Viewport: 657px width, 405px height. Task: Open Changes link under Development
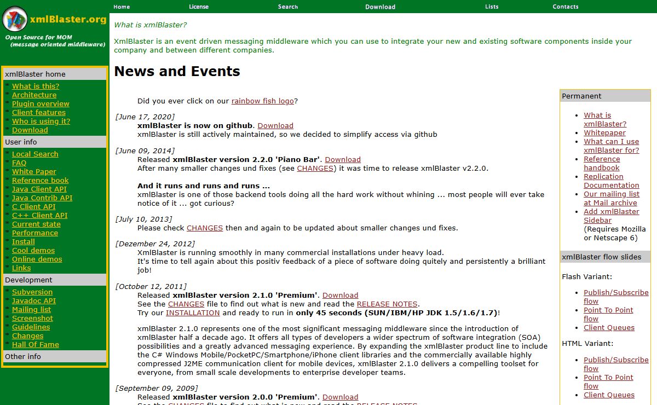(28, 335)
